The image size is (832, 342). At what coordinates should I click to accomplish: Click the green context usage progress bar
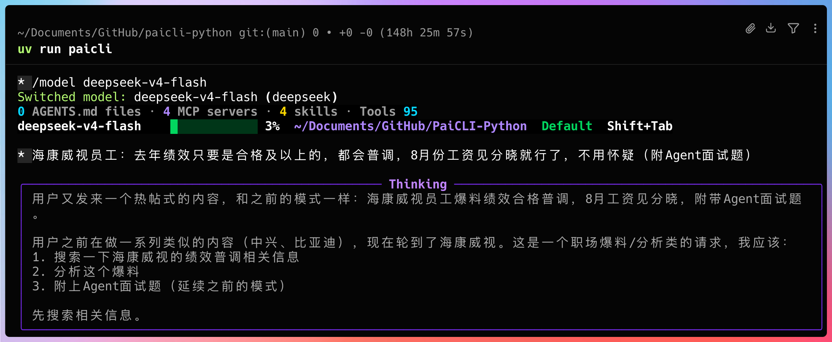tap(214, 126)
